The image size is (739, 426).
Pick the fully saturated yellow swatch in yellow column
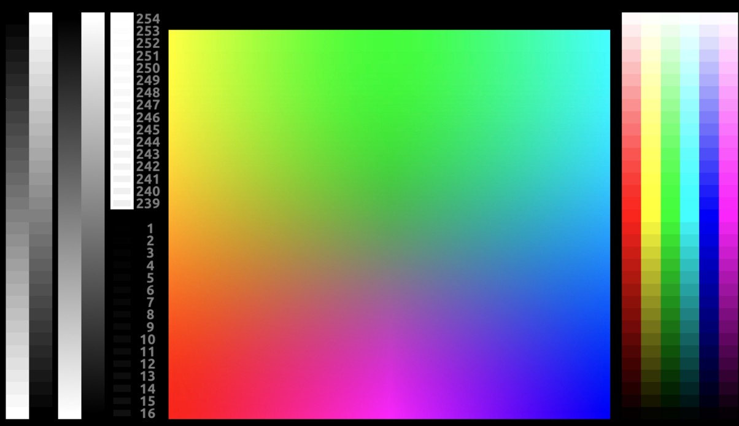(x=651, y=215)
